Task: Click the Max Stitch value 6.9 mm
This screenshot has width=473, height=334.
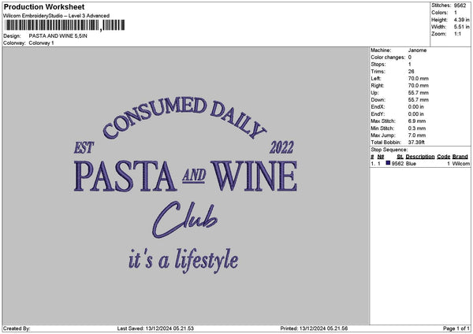Action: (x=416, y=121)
